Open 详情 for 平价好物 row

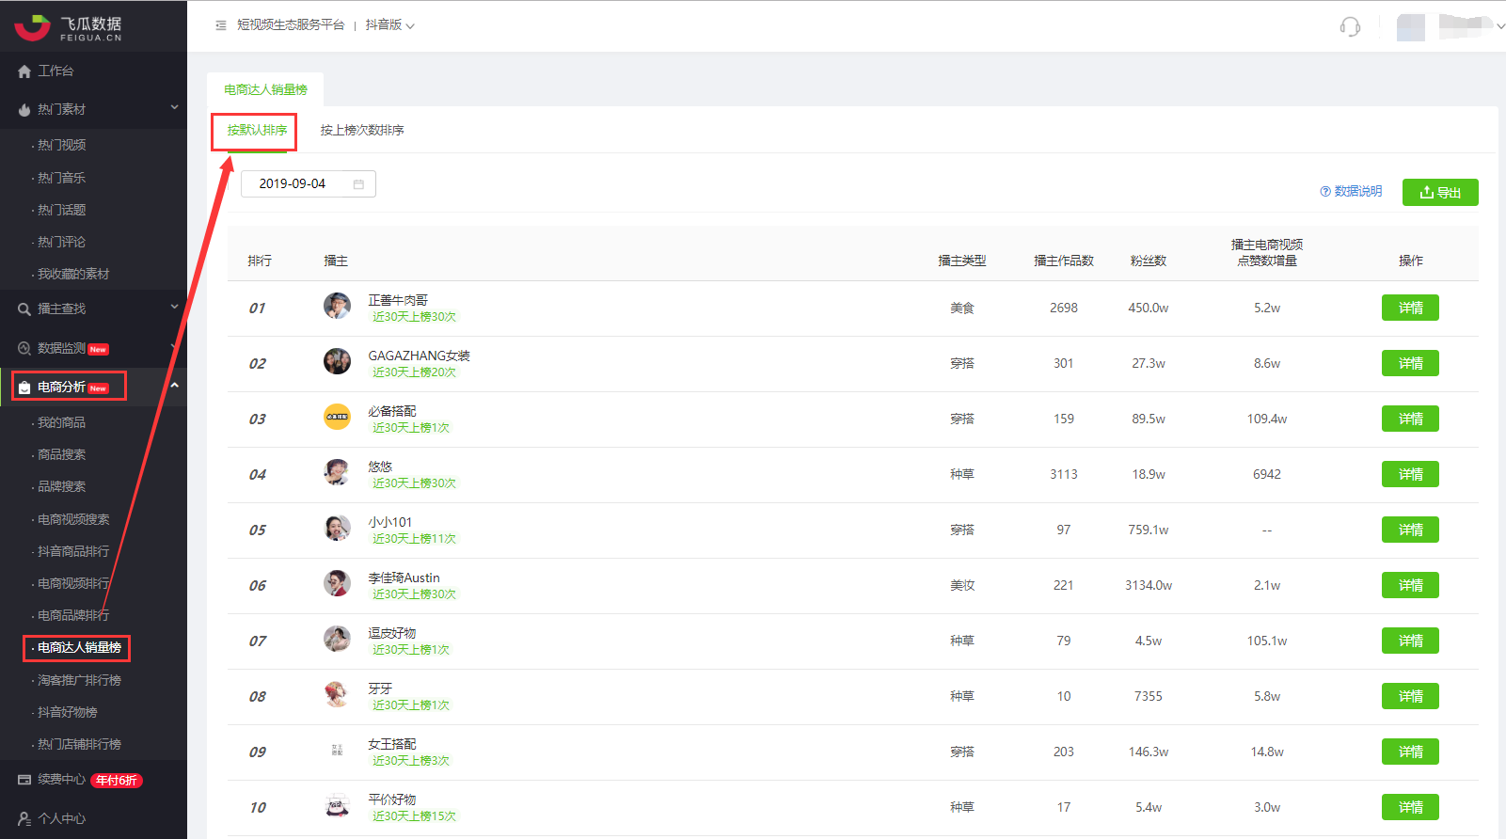point(1410,807)
